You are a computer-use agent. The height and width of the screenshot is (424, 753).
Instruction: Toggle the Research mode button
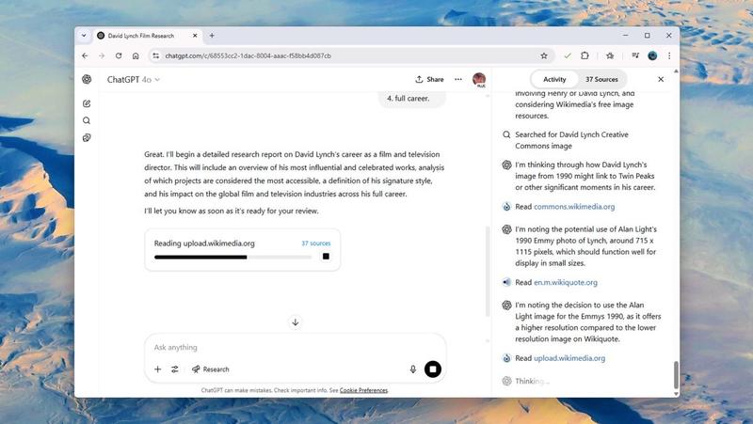point(210,369)
